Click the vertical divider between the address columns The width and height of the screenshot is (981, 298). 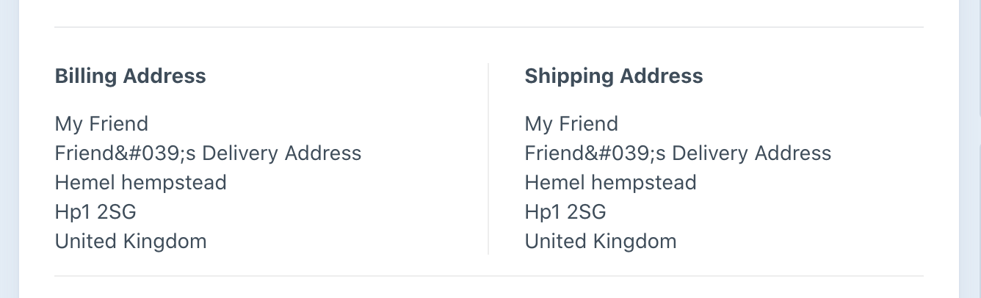click(488, 159)
